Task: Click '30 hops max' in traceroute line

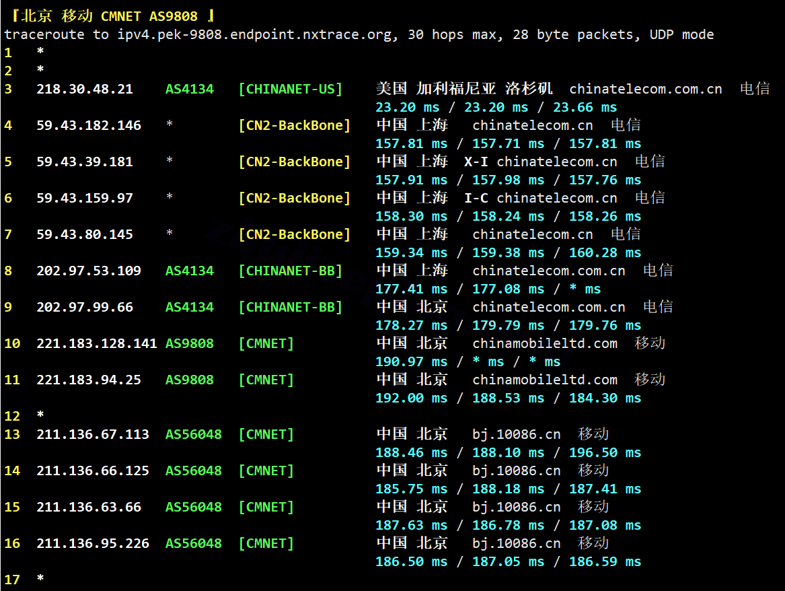Action: point(452,34)
